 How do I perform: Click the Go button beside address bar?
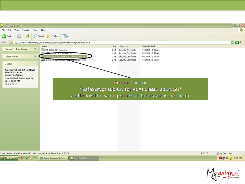pos(239,42)
